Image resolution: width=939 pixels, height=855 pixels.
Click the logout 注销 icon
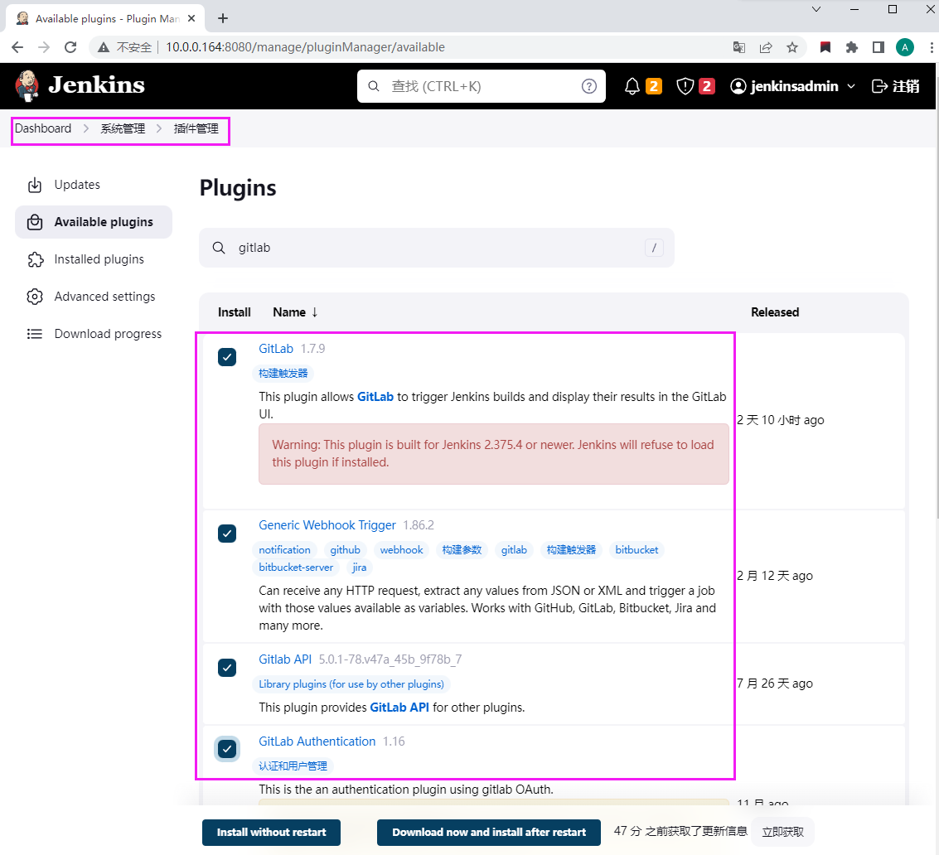pyautogui.click(x=879, y=86)
